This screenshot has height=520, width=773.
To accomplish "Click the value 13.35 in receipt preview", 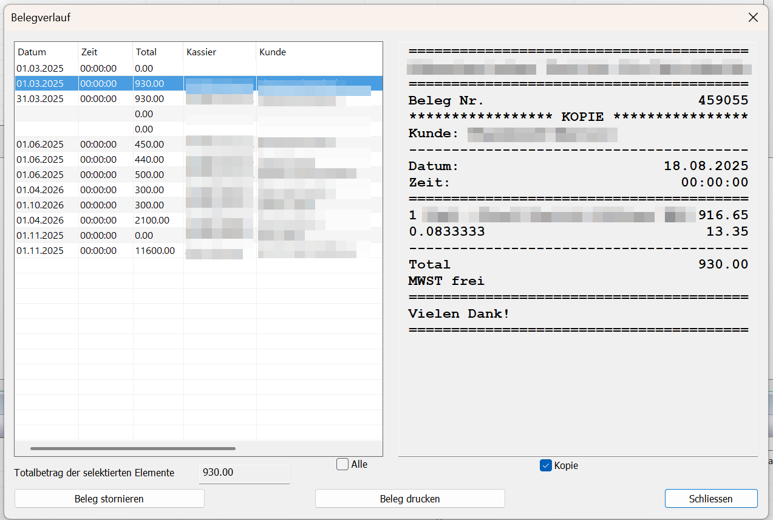I will click(x=727, y=231).
